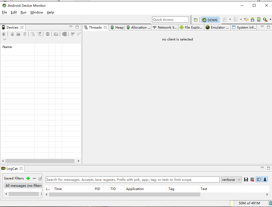Add a new LogCat filter with green plus
This screenshot has width=272, height=207.
click(28, 178)
